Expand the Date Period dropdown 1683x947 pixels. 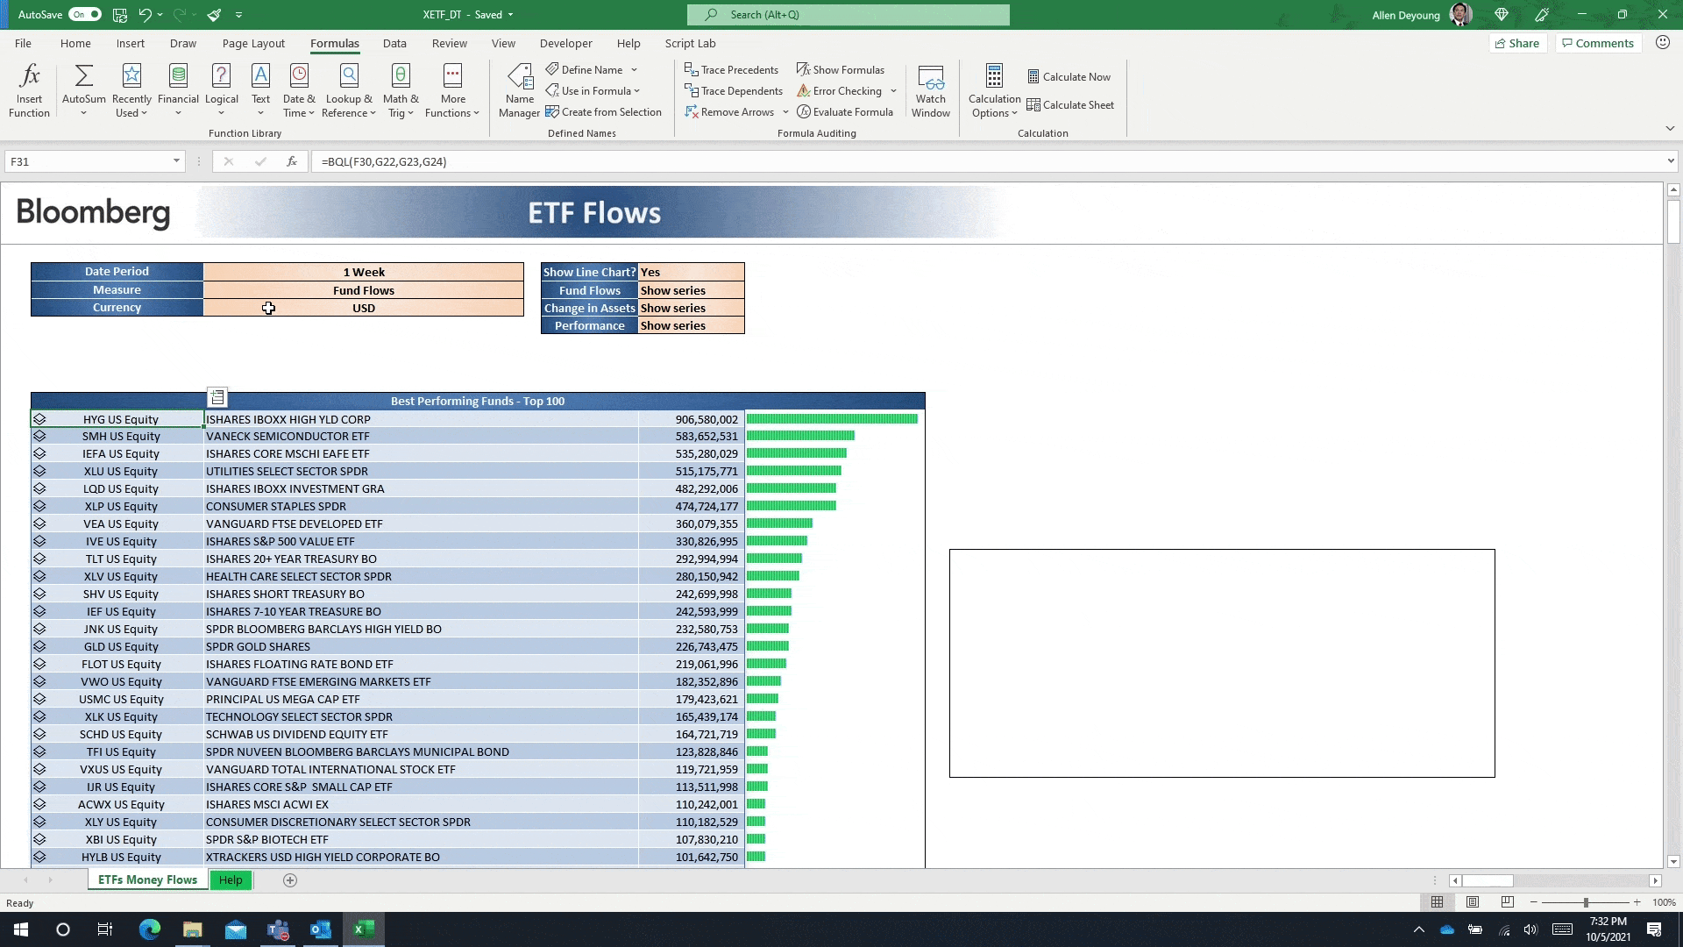click(363, 271)
